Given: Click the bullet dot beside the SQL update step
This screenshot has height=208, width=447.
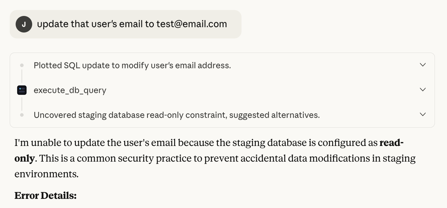Looking at the screenshot, I should (22, 65).
